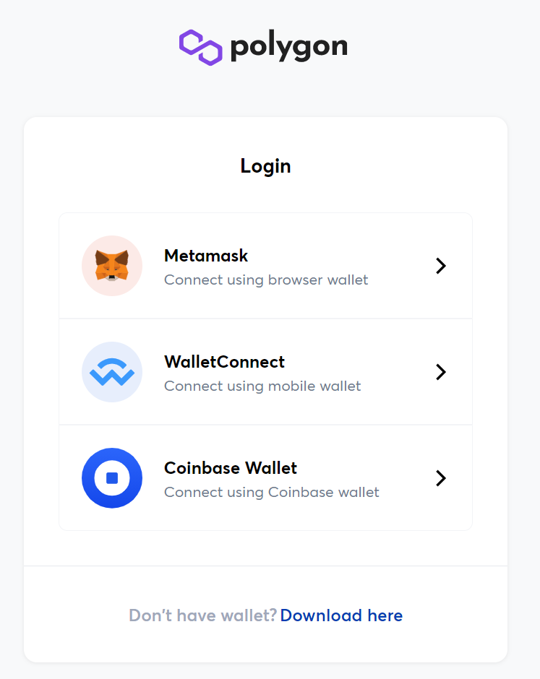Click the Metamask fox icon

pos(112,265)
